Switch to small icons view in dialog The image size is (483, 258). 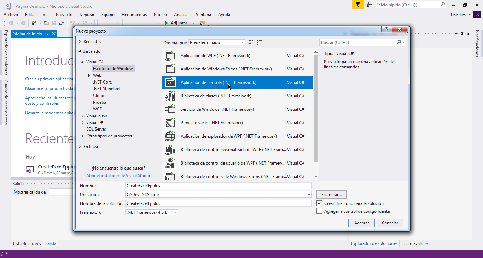(251, 42)
